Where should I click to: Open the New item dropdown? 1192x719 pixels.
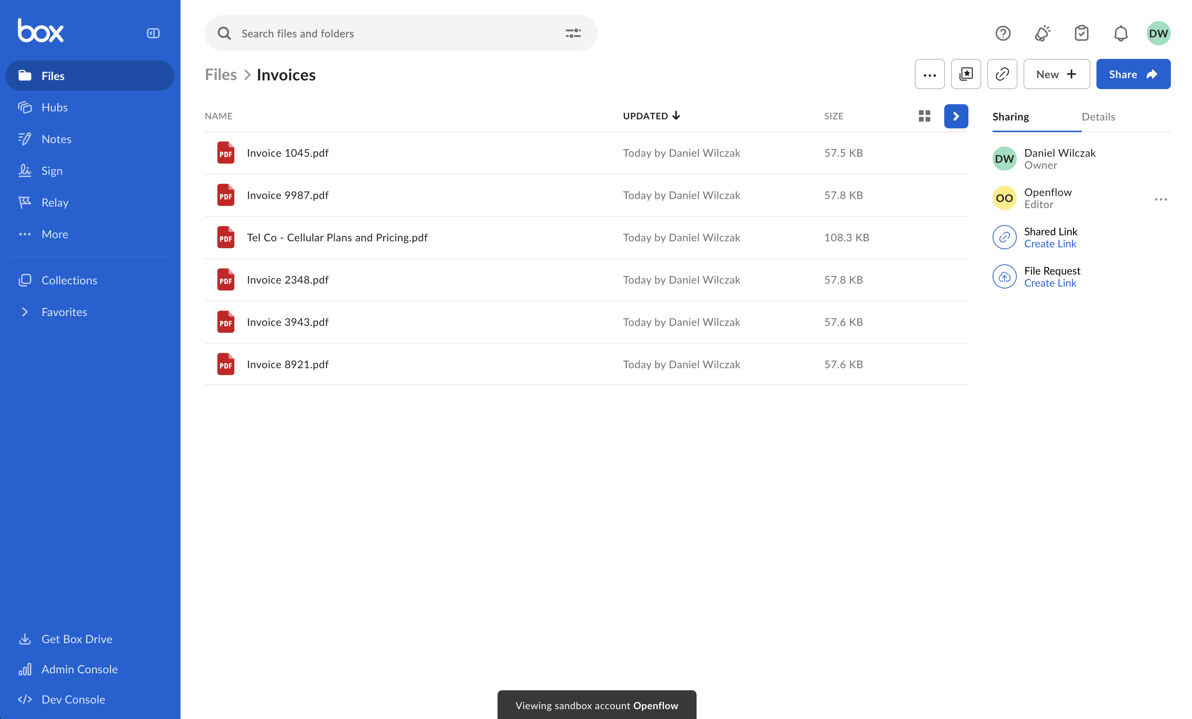pos(1056,74)
